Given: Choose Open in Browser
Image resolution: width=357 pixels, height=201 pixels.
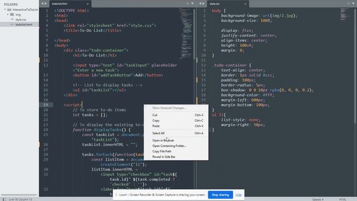Looking at the screenshot, I should point(176,140).
